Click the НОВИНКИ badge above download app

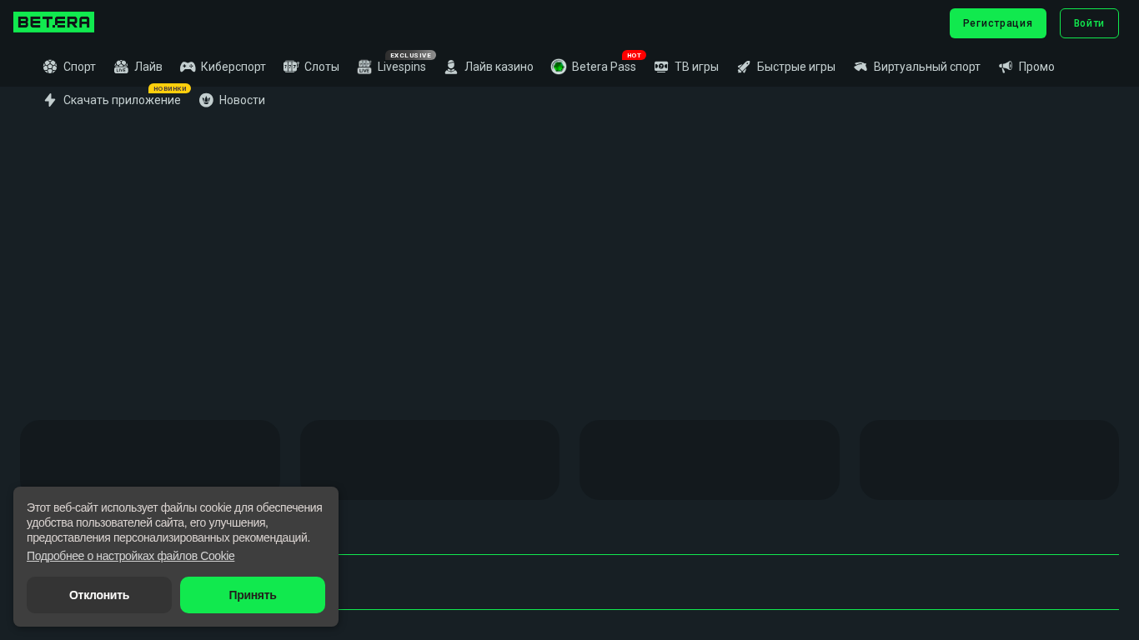click(x=170, y=88)
